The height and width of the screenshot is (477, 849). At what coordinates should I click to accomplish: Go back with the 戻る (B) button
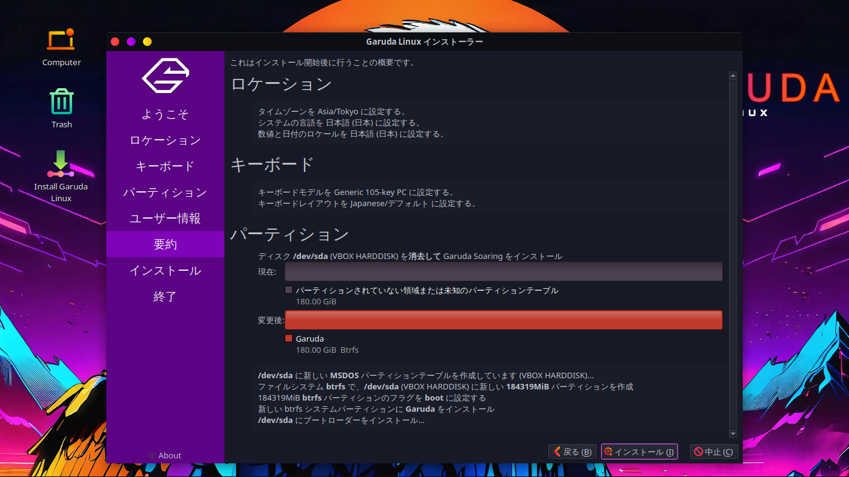click(572, 452)
